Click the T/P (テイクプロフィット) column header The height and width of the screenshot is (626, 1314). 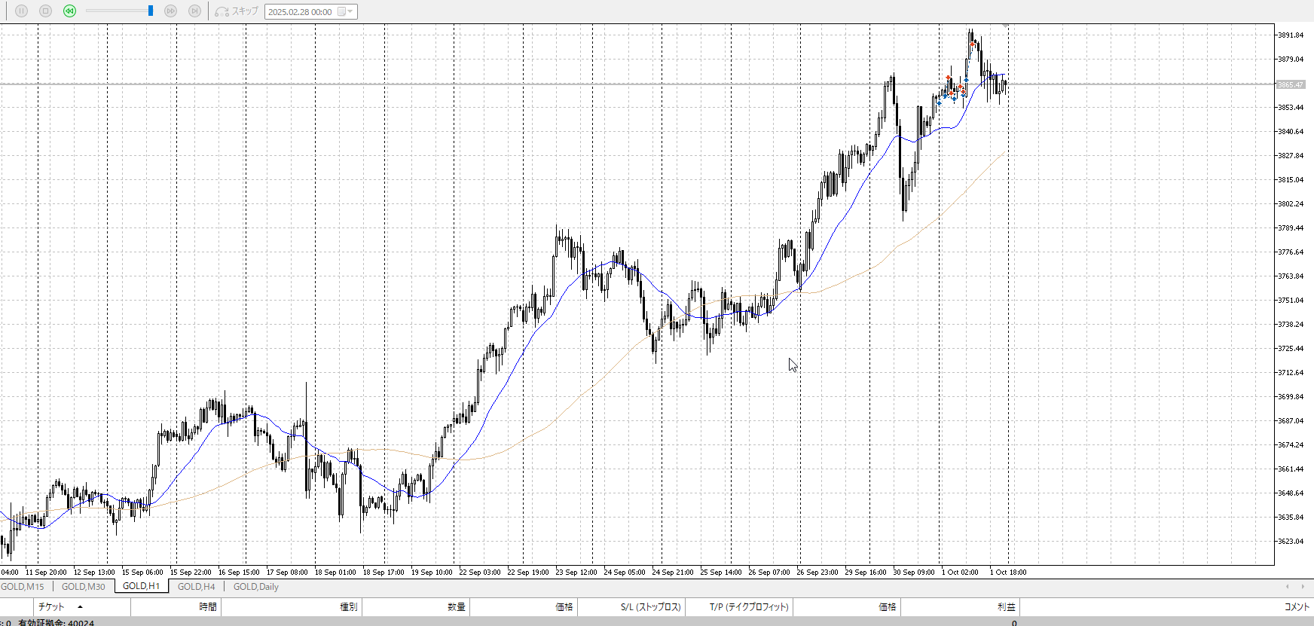pos(748,607)
